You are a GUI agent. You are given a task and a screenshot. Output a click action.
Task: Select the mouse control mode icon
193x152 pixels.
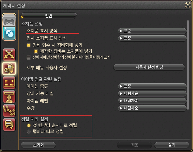point(9,33)
